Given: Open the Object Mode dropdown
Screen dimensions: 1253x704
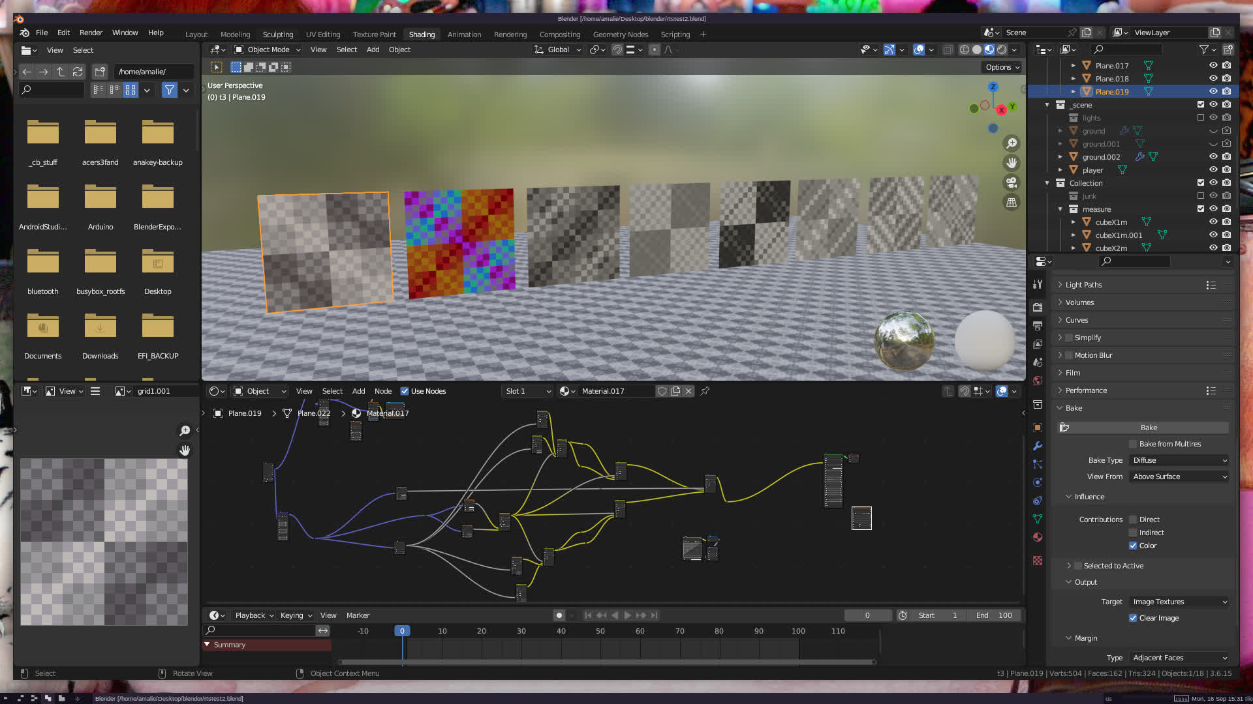Looking at the screenshot, I should point(268,50).
